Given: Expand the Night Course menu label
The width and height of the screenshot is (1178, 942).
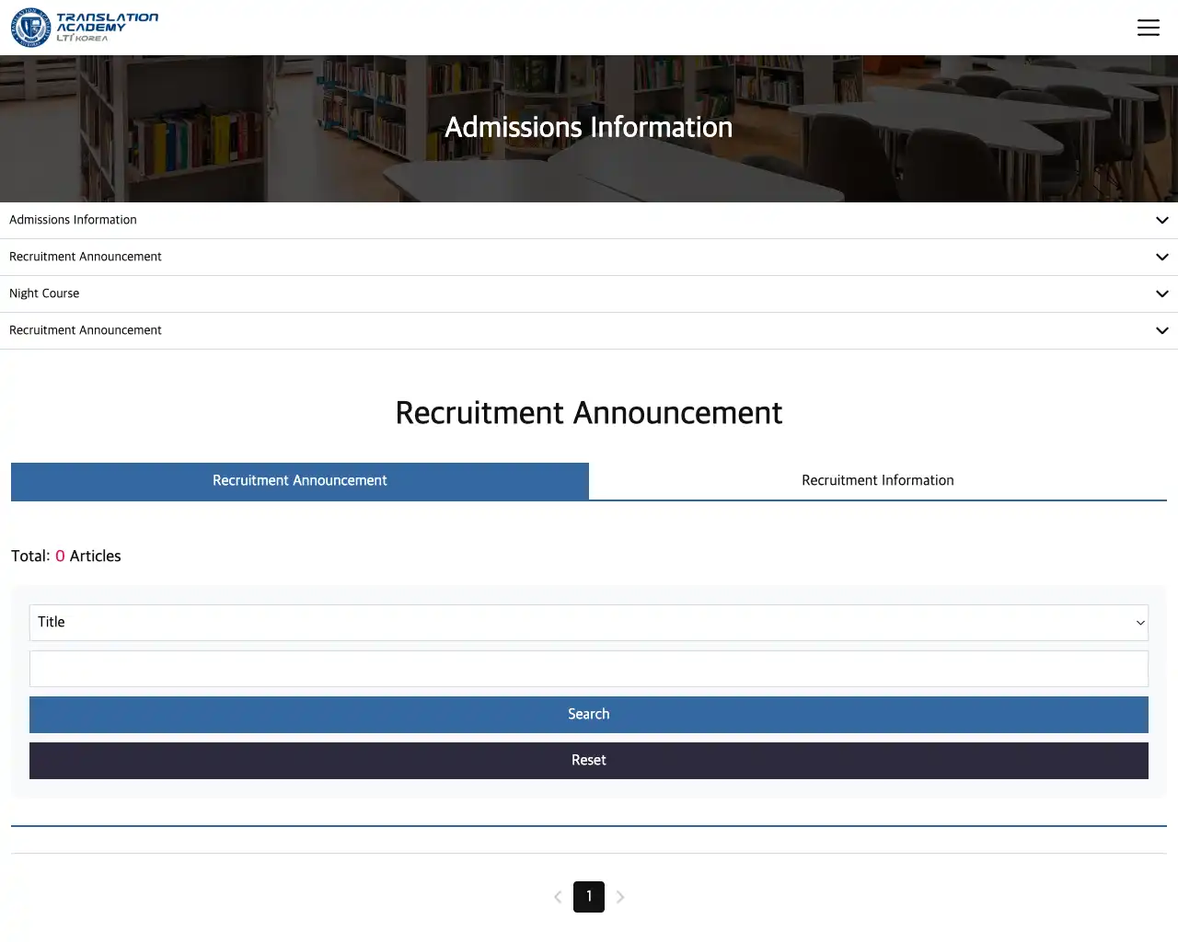Looking at the screenshot, I should pyautogui.click(x=44, y=293).
